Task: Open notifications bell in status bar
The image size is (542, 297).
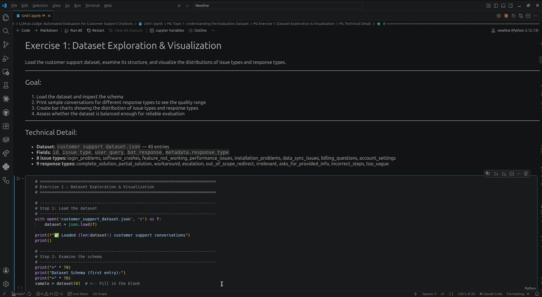Action: 537,294
